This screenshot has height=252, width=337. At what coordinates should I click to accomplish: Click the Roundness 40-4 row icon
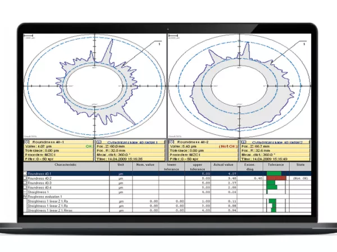(25, 188)
